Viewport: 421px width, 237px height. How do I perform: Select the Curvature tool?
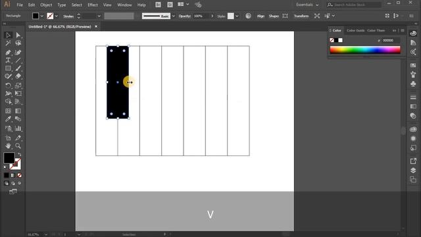point(18,53)
